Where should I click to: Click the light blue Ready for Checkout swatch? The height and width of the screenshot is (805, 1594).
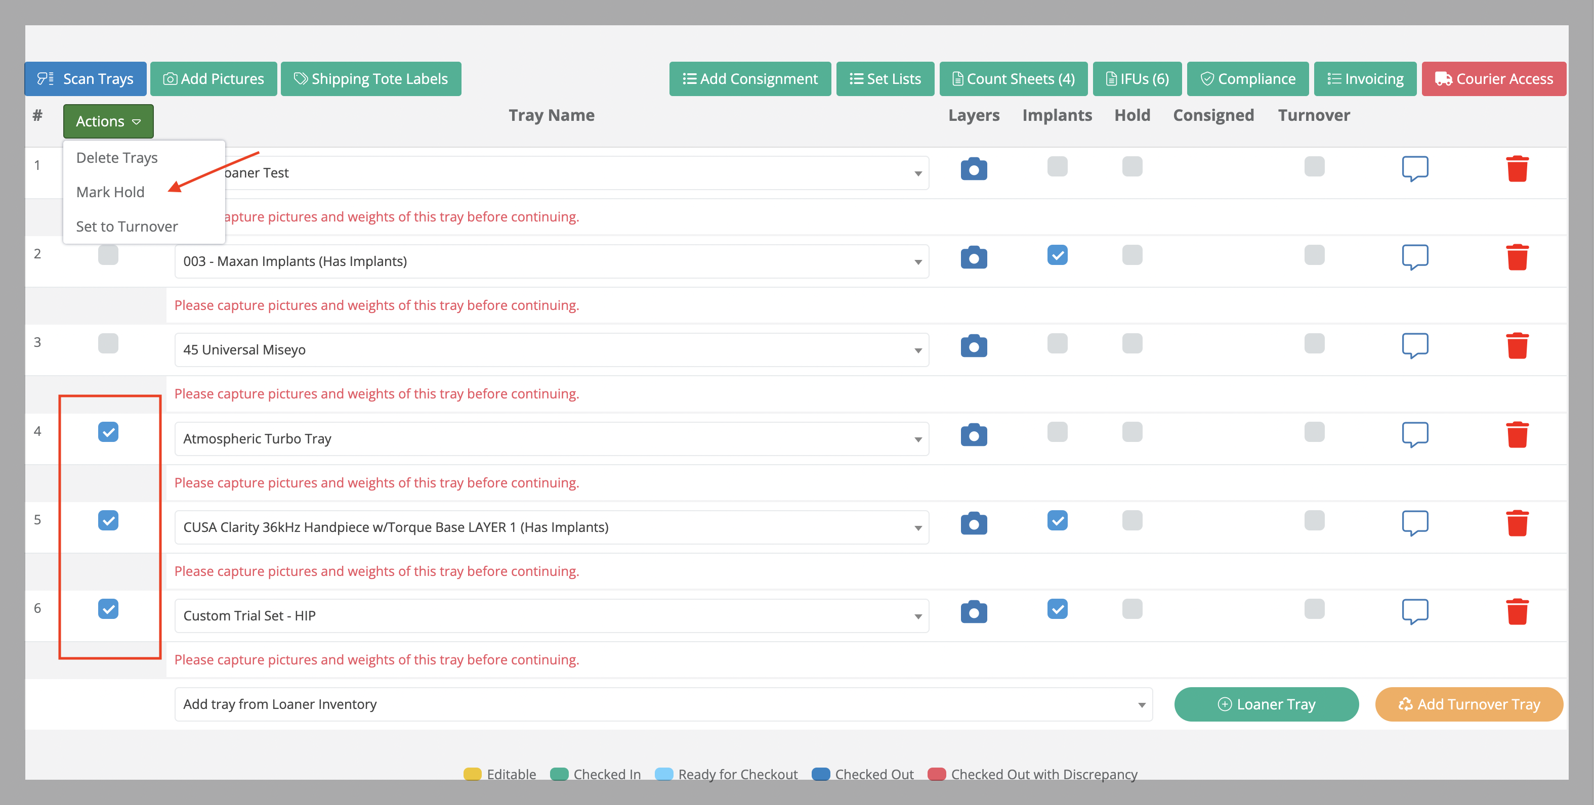click(663, 774)
